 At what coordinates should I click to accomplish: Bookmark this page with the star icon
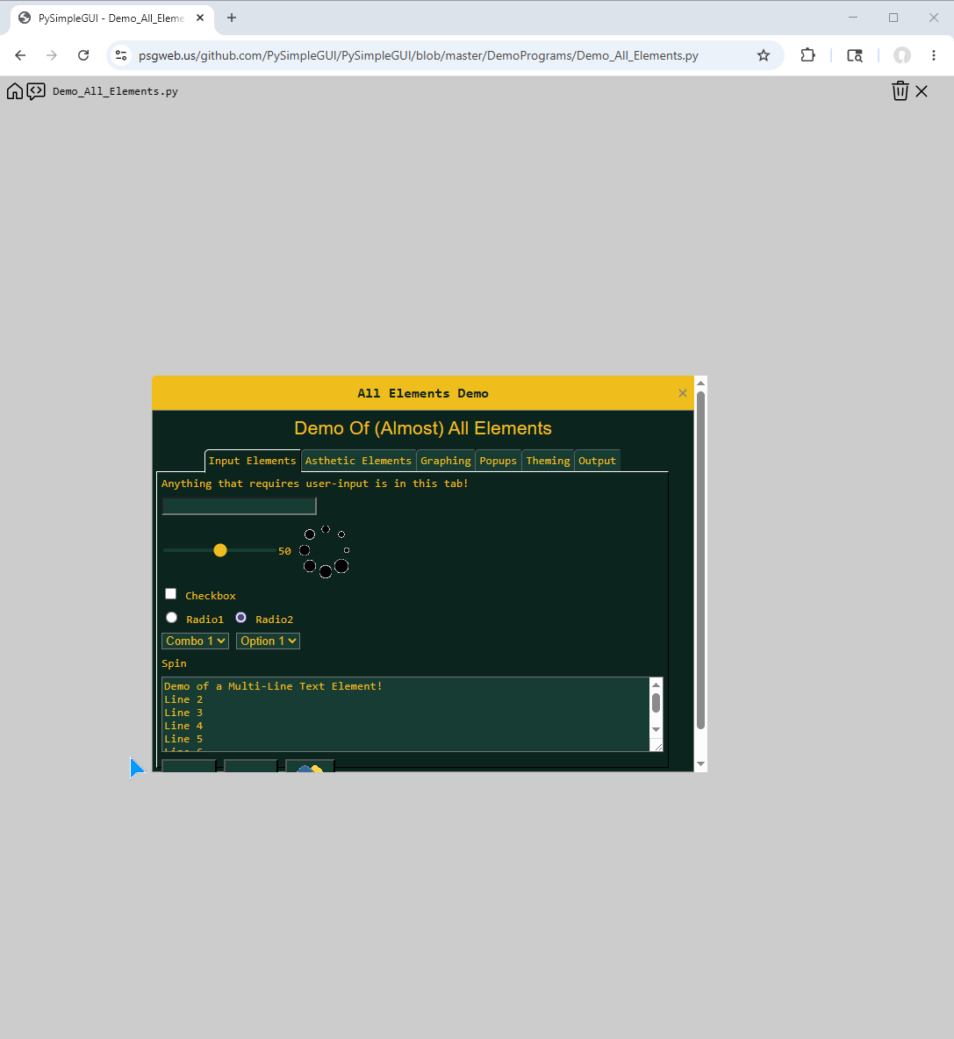(764, 55)
